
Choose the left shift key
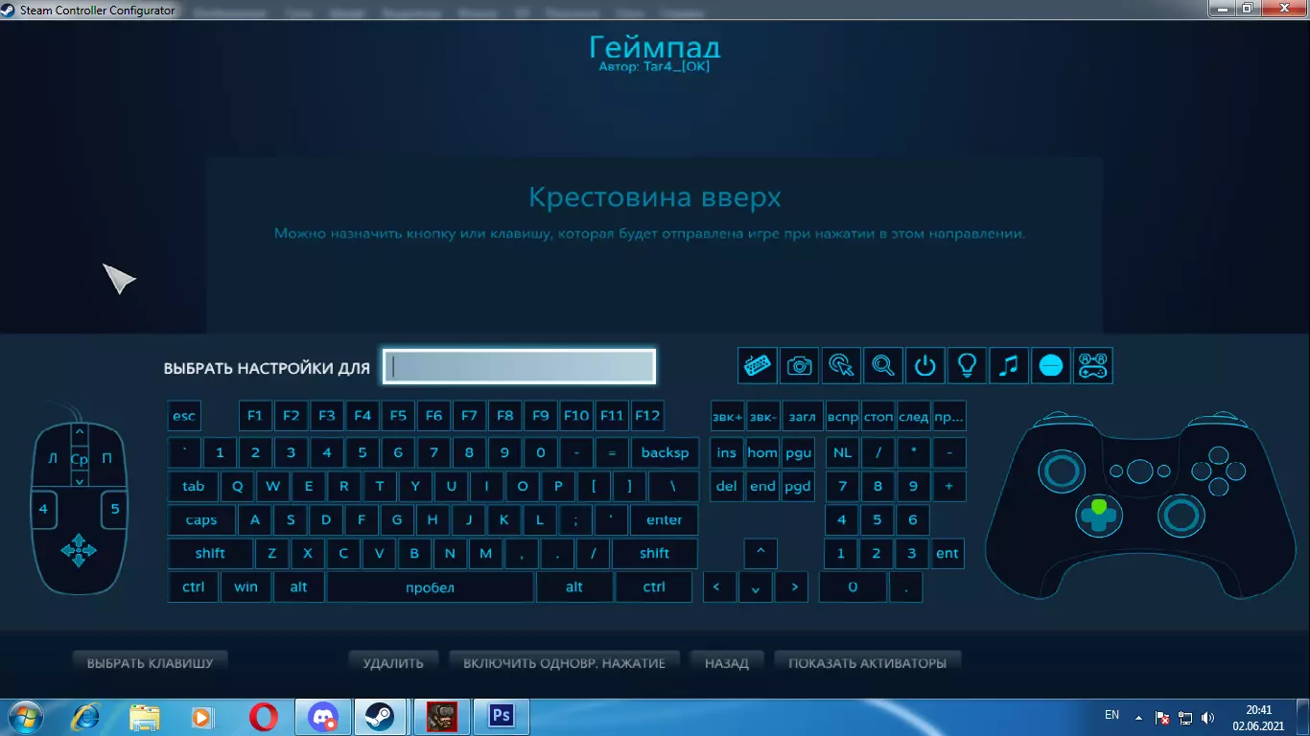(210, 553)
